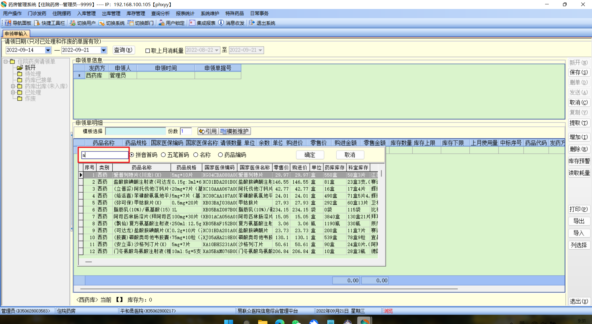
Task: Click the 引用 template apply button
Action: click(x=208, y=131)
